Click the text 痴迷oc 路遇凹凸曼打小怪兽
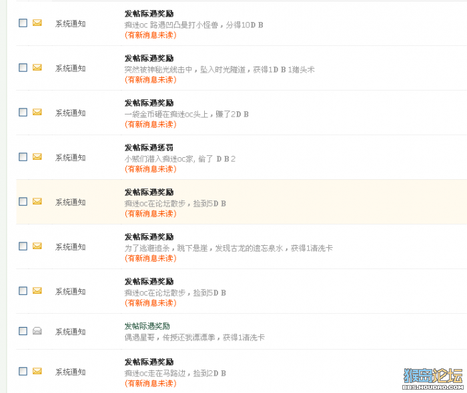 tap(171, 25)
